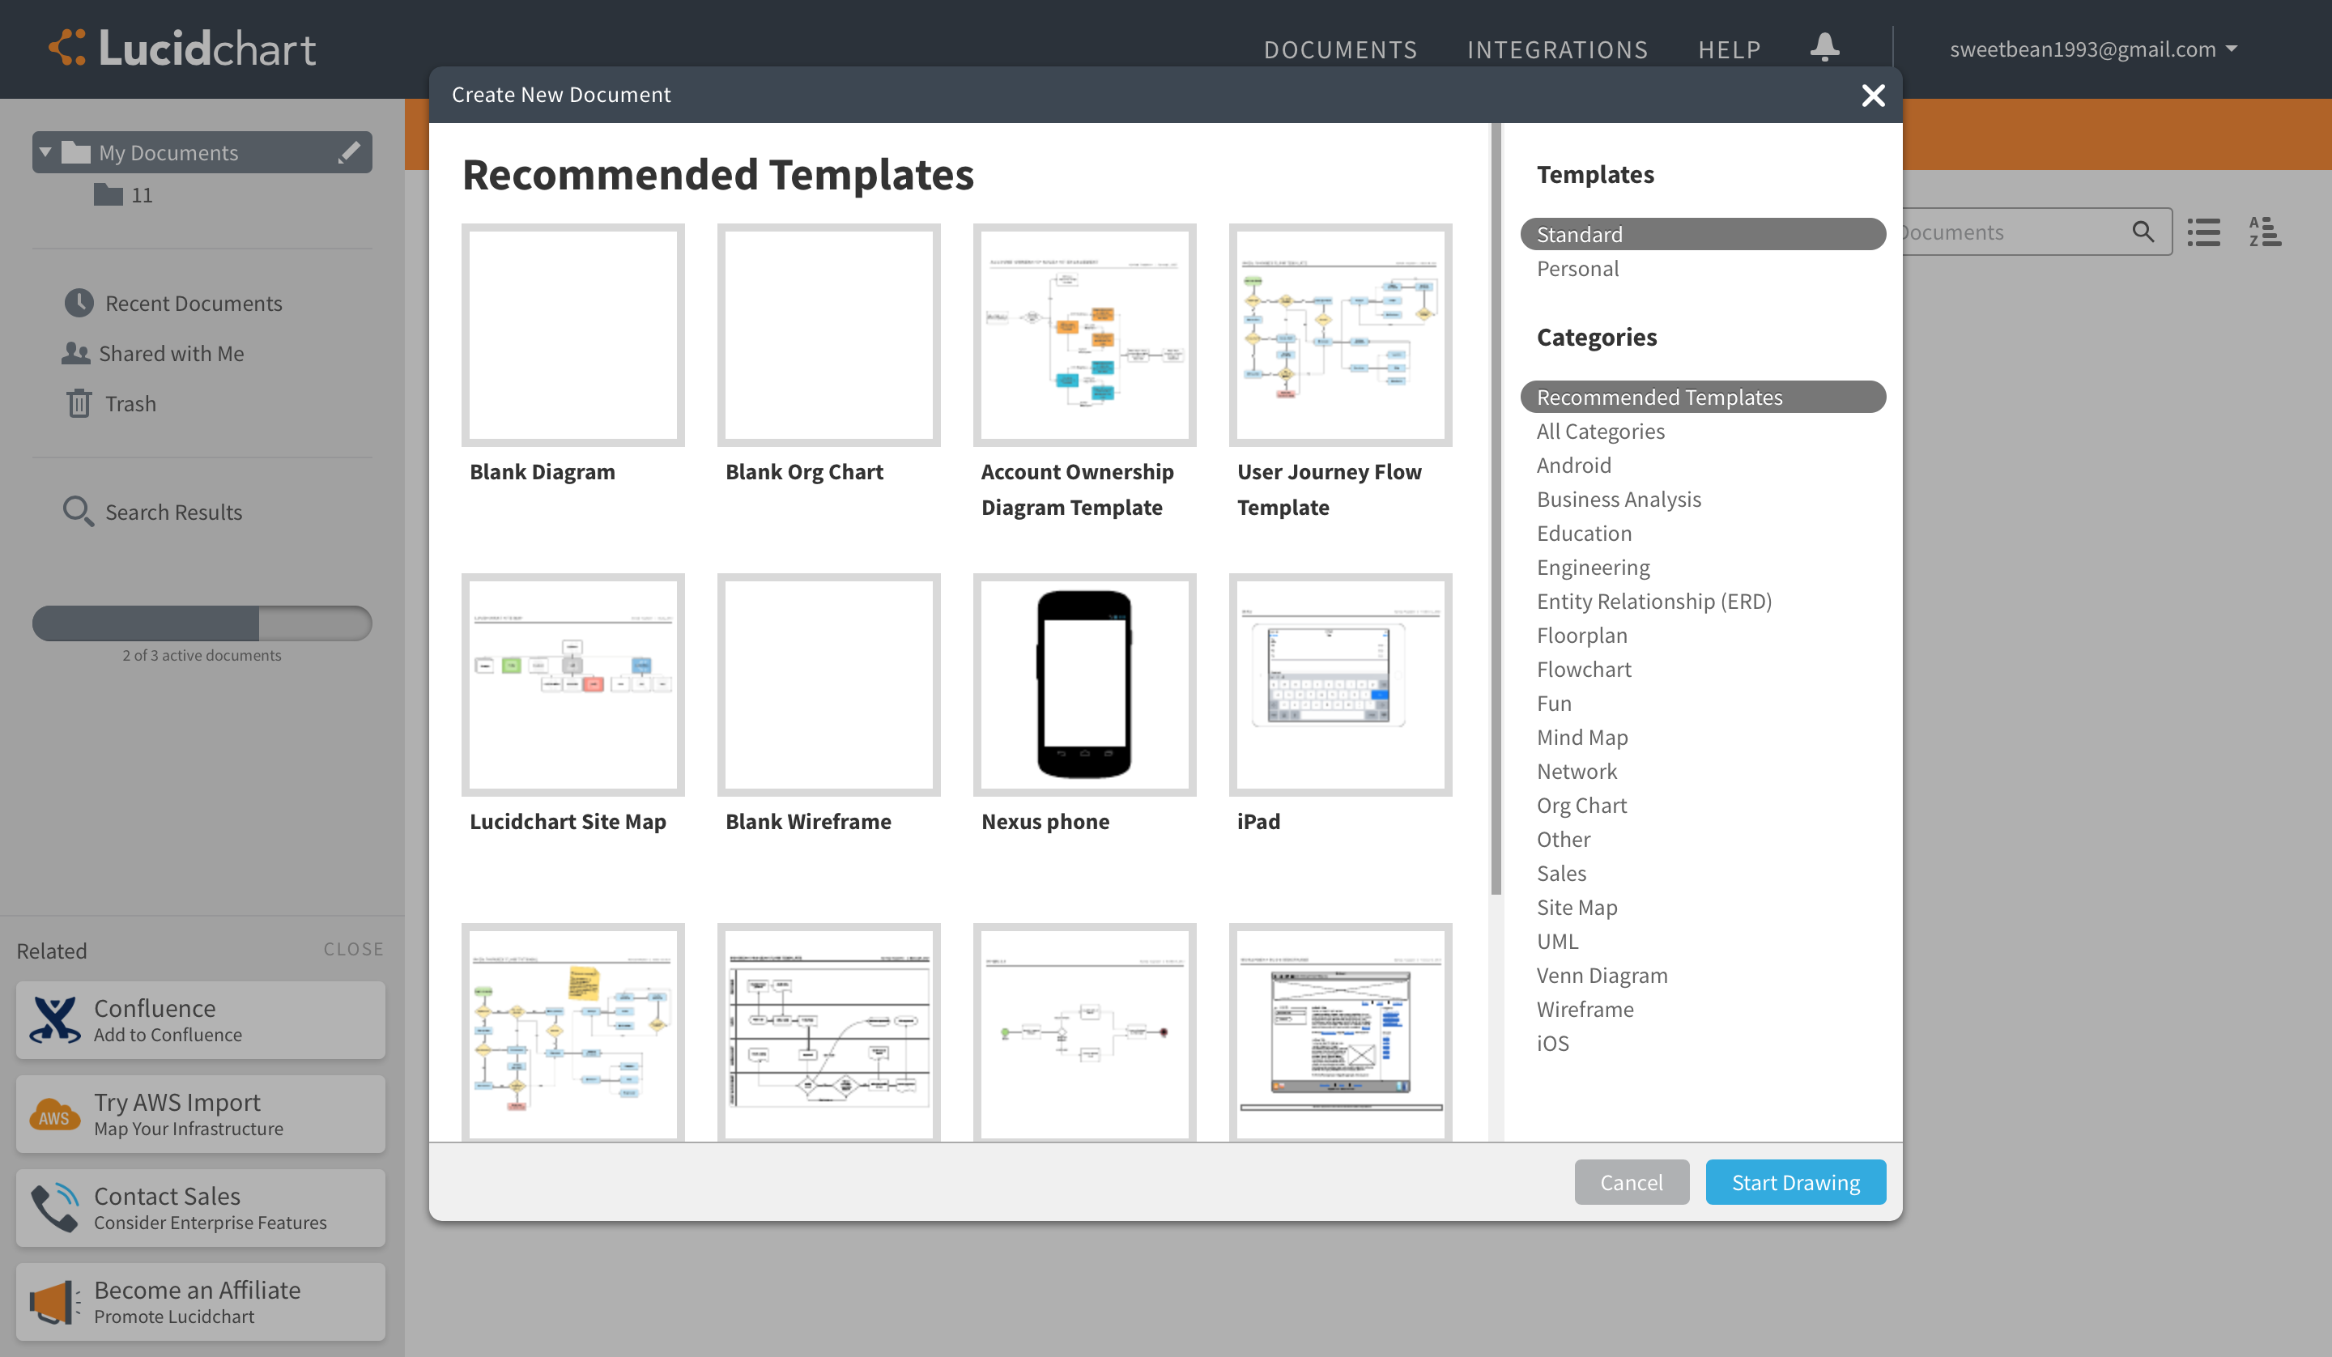Open the HELP menu
Screen dimensions: 2332x1357
coord(1729,49)
